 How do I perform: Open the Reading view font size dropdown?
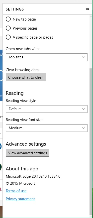[46, 128]
